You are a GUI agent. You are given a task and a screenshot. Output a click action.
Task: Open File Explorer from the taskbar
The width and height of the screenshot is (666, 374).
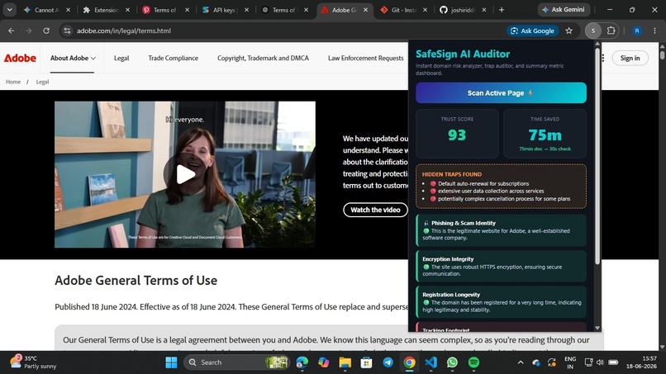(345, 362)
